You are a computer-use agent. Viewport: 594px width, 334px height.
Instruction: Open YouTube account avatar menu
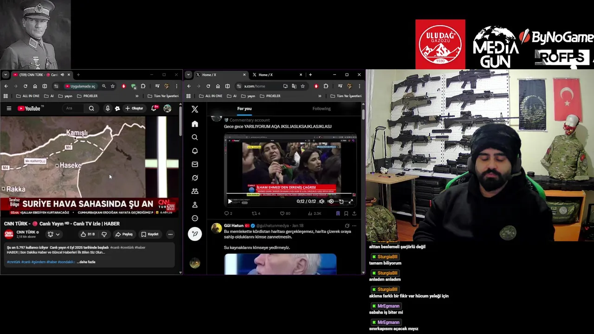(x=167, y=109)
